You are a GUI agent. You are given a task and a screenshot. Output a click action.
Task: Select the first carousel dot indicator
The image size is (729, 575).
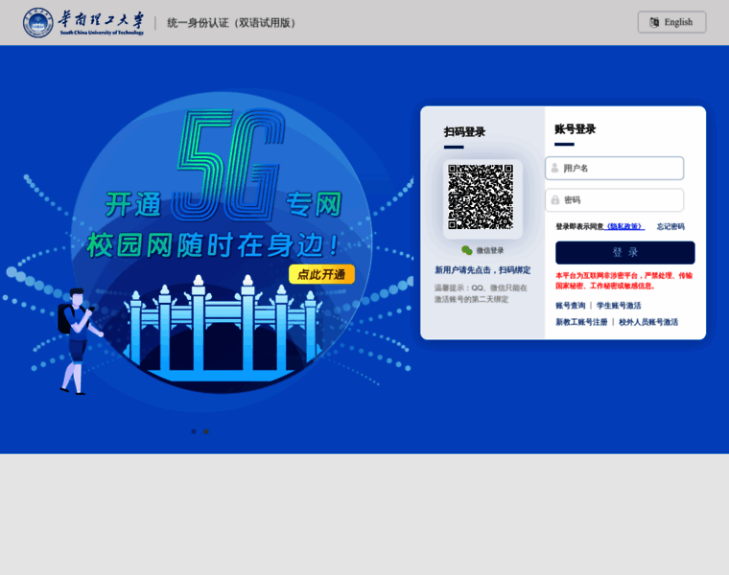tap(194, 431)
